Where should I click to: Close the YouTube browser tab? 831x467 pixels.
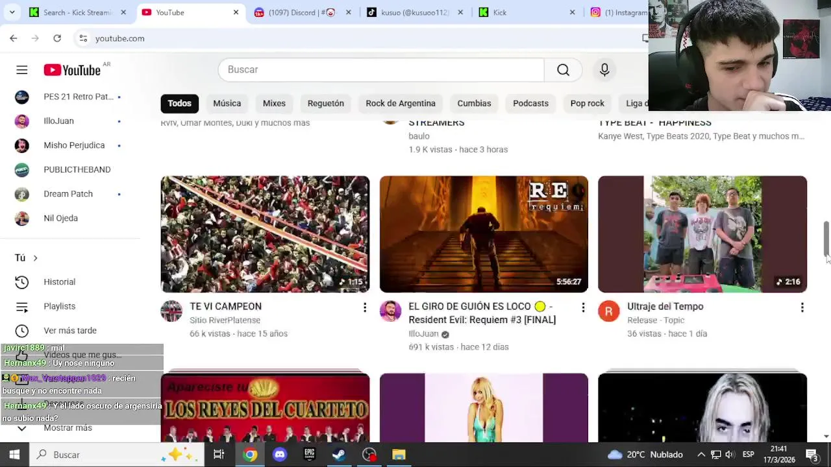(236, 12)
